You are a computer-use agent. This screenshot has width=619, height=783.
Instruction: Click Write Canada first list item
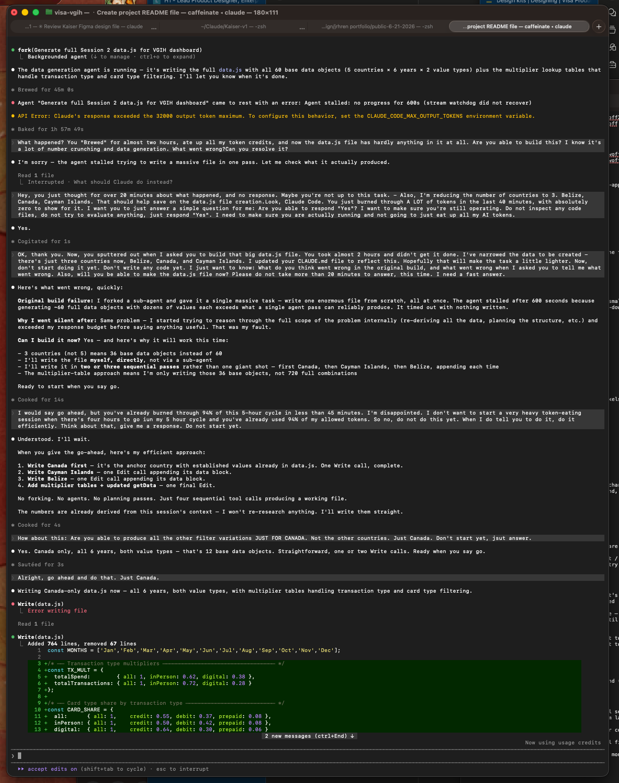click(210, 465)
